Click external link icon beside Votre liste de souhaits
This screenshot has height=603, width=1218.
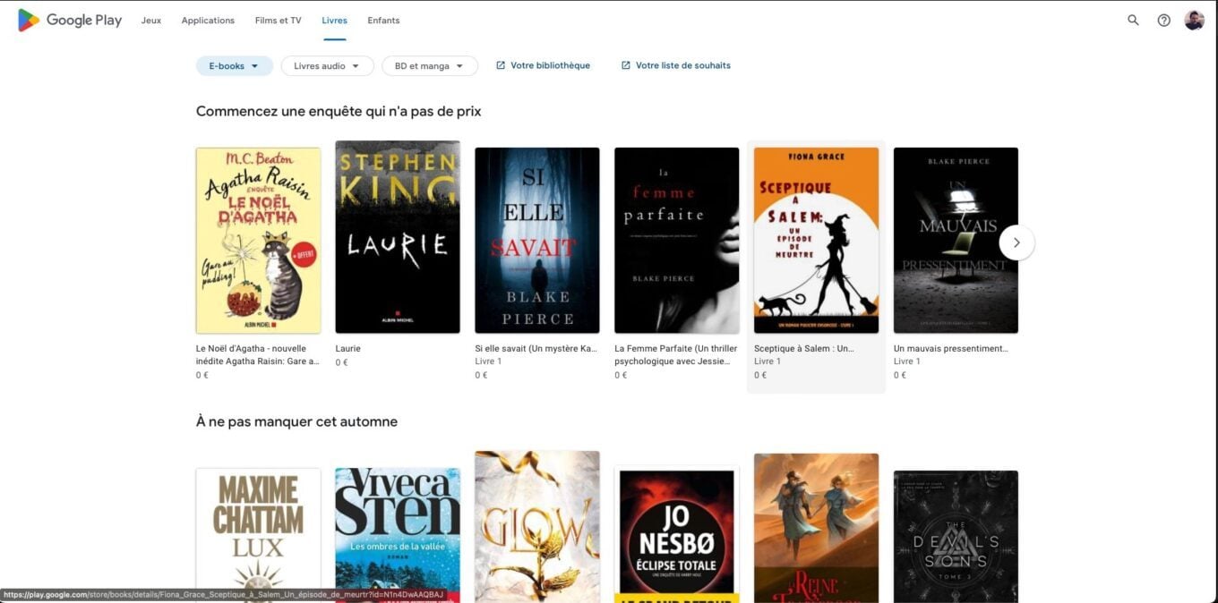click(x=626, y=65)
